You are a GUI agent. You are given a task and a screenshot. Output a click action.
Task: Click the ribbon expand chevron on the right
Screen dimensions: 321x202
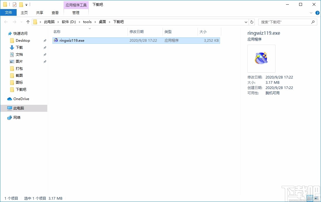pos(311,13)
